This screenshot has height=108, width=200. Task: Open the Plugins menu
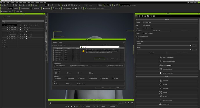37,2
